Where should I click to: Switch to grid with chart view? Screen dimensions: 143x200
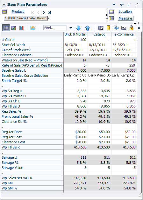coord(14,28)
